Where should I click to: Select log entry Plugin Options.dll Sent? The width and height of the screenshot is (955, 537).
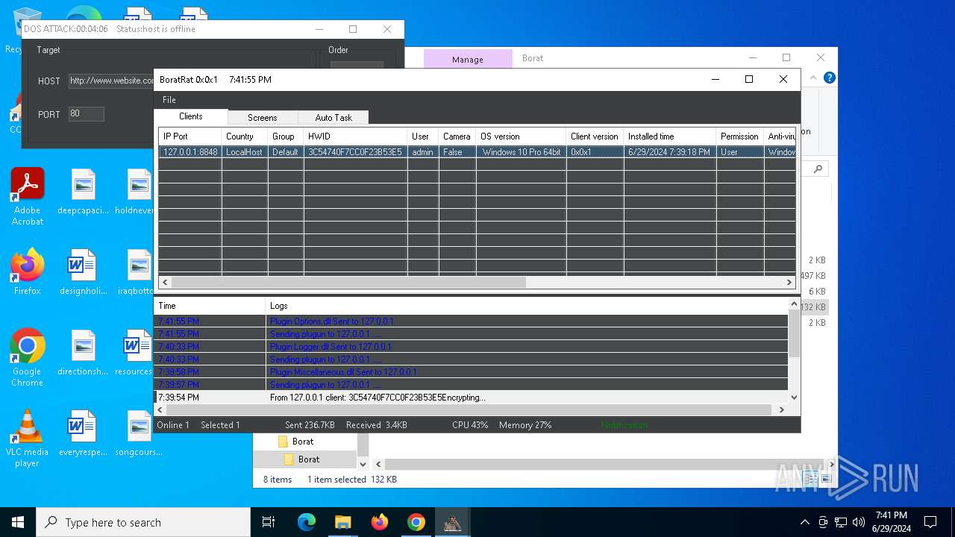click(471, 321)
